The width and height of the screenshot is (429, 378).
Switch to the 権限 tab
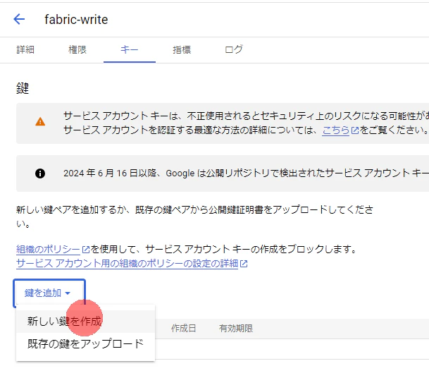point(77,49)
